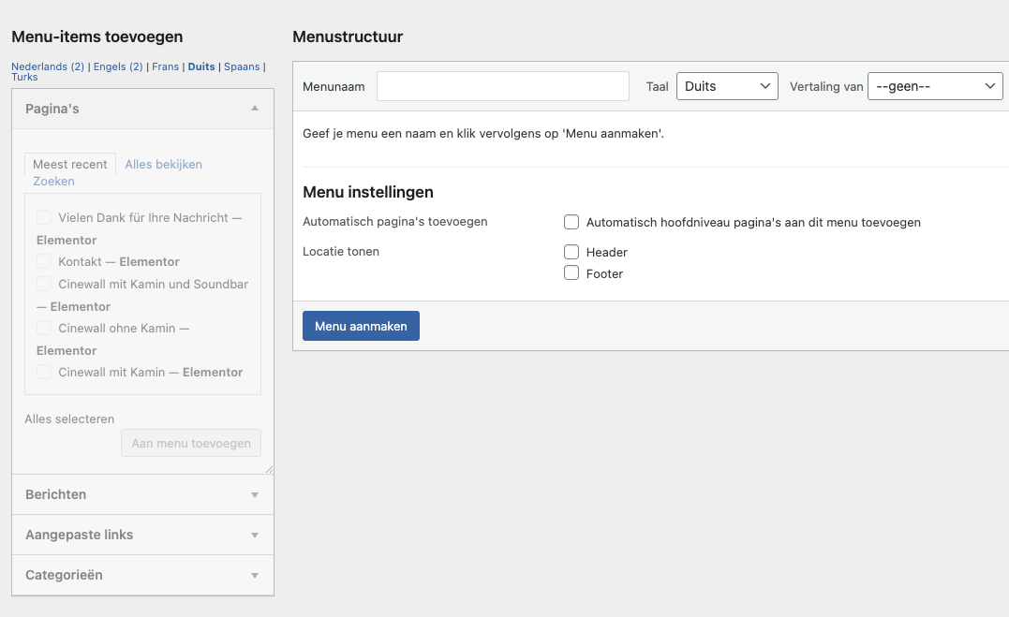This screenshot has width=1009, height=617.
Task: Click the Alles selecteren link
Action: coord(69,419)
